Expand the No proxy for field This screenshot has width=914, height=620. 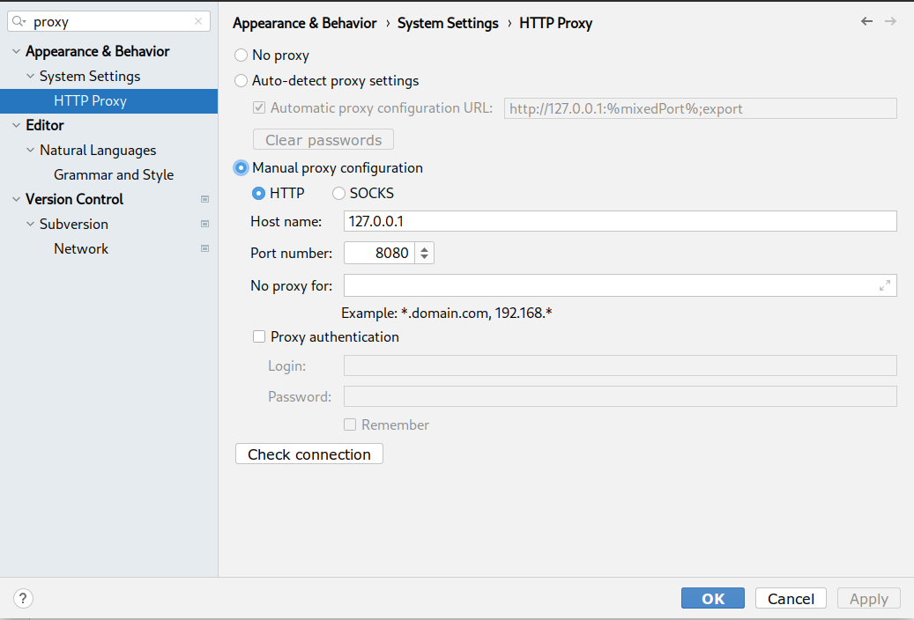[x=884, y=285]
